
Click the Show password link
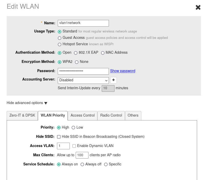[122, 71]
